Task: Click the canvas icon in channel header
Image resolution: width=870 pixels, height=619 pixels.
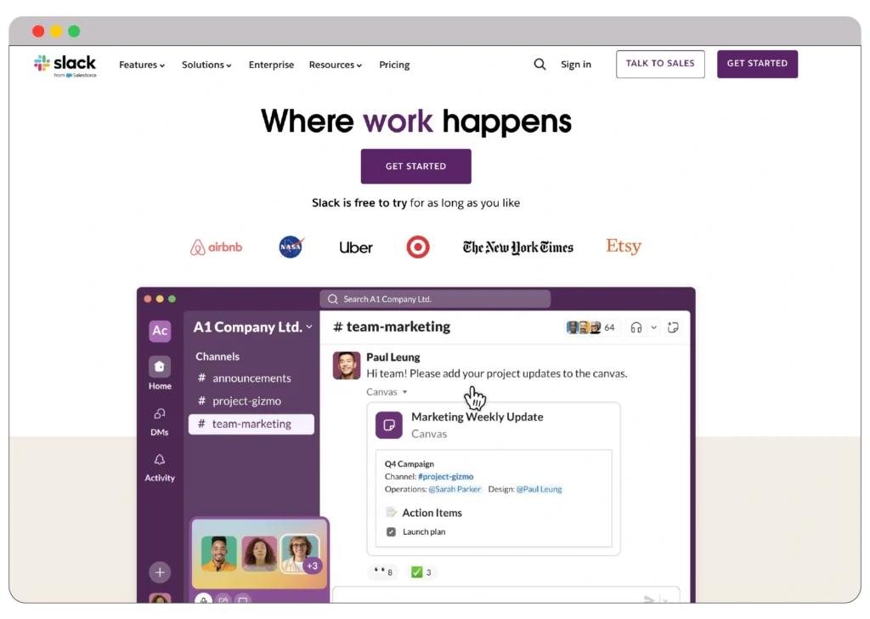Action: 673,327
